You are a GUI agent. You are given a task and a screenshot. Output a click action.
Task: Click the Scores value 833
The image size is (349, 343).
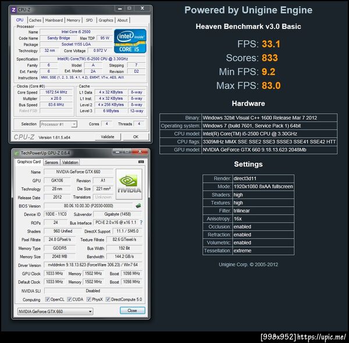(270, 58)
